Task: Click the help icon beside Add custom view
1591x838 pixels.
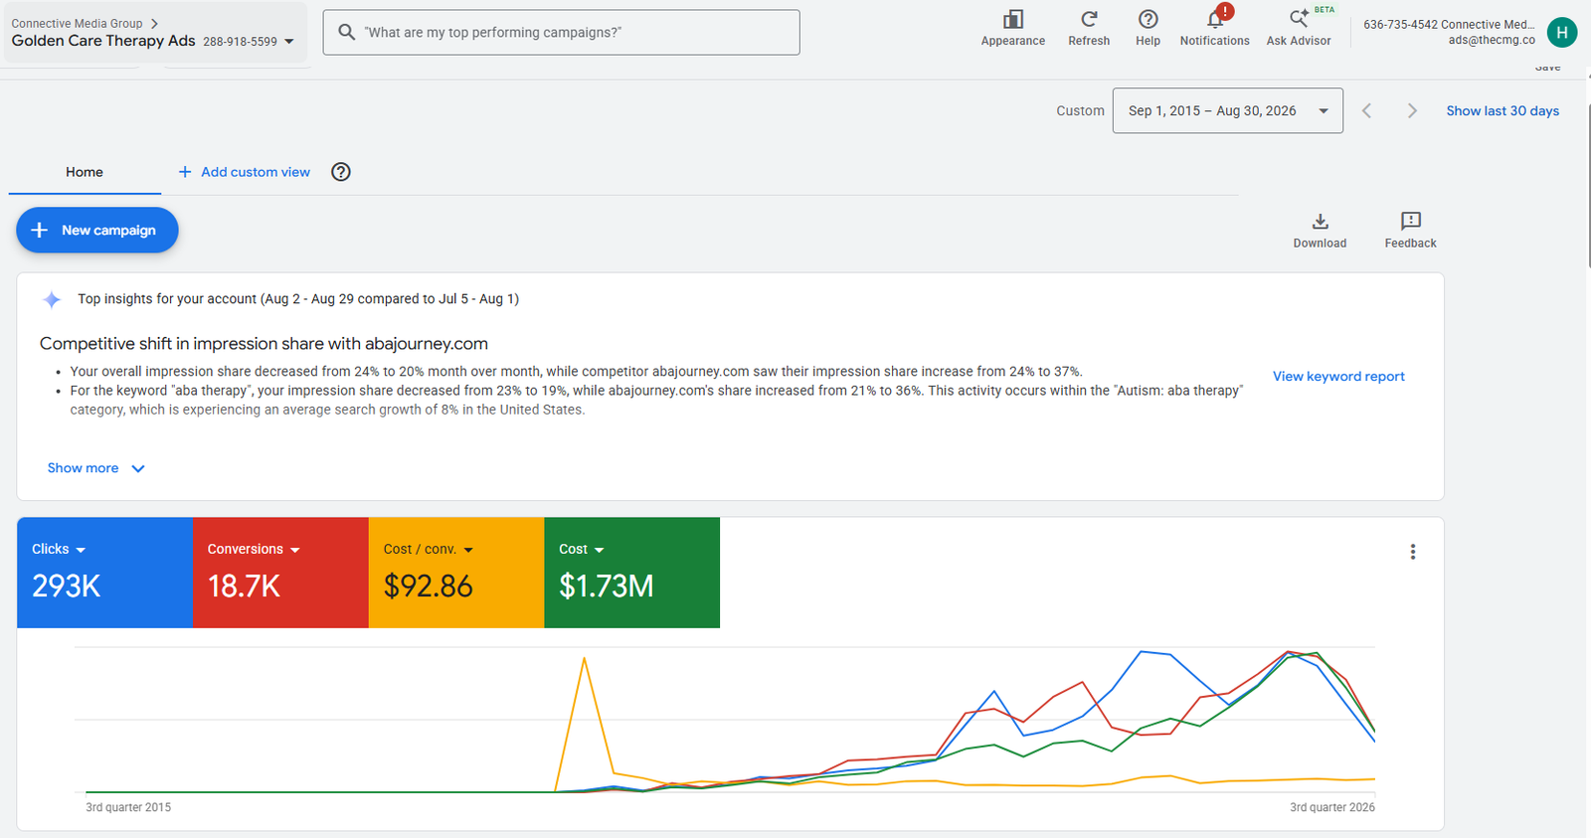Action: pos(341,172)
